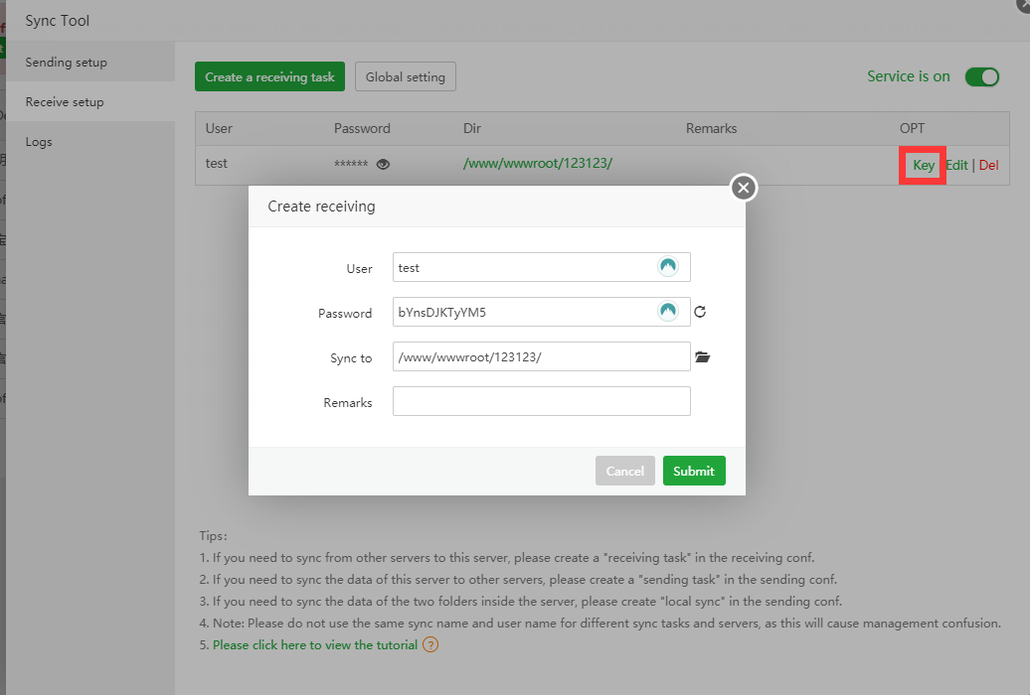Submit the Create receiving form

click(x=694, y=471)
